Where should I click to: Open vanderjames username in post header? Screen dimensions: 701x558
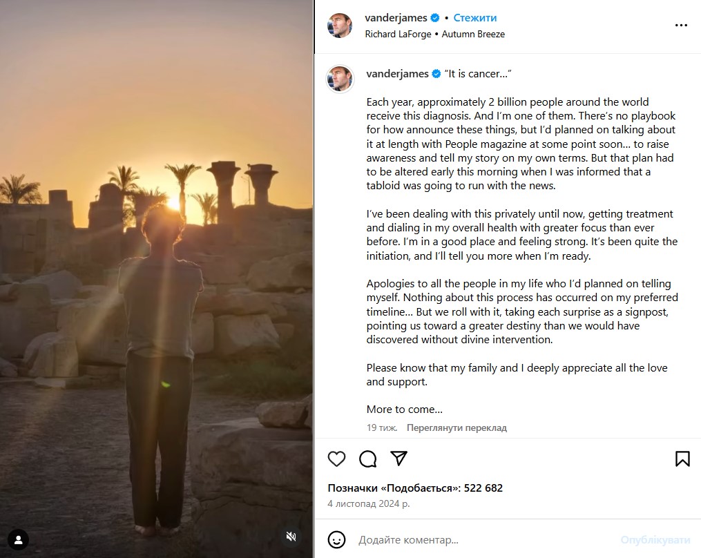tap(396, 18)
